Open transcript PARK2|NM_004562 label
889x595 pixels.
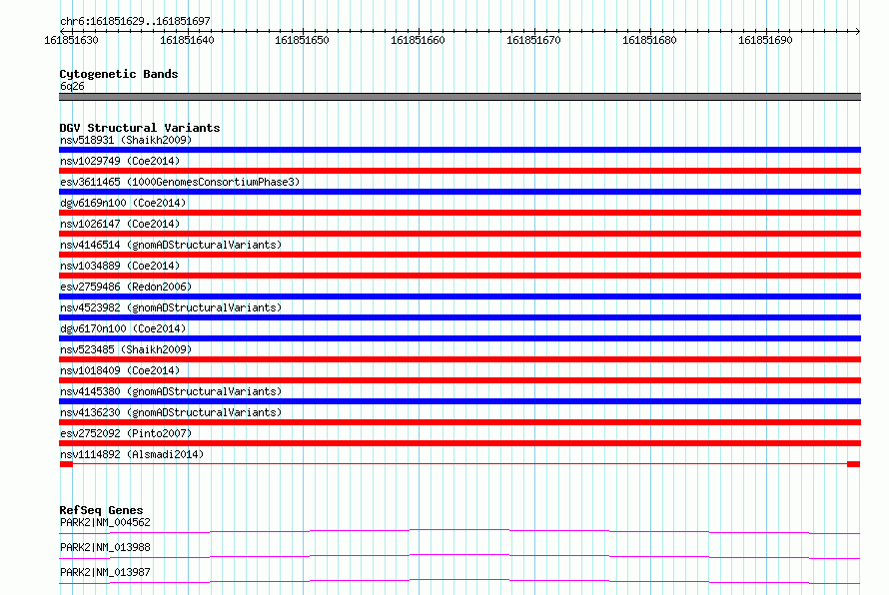pyautogui.click(x=105, y=522)
